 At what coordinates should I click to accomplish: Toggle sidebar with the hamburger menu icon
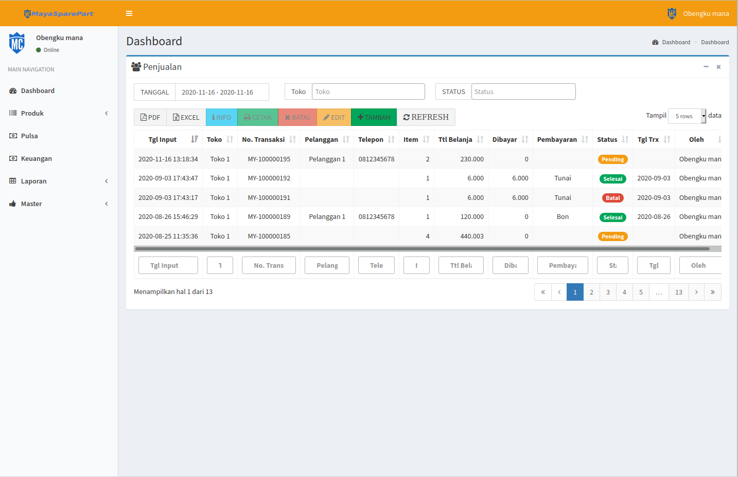tap(129, 13)
